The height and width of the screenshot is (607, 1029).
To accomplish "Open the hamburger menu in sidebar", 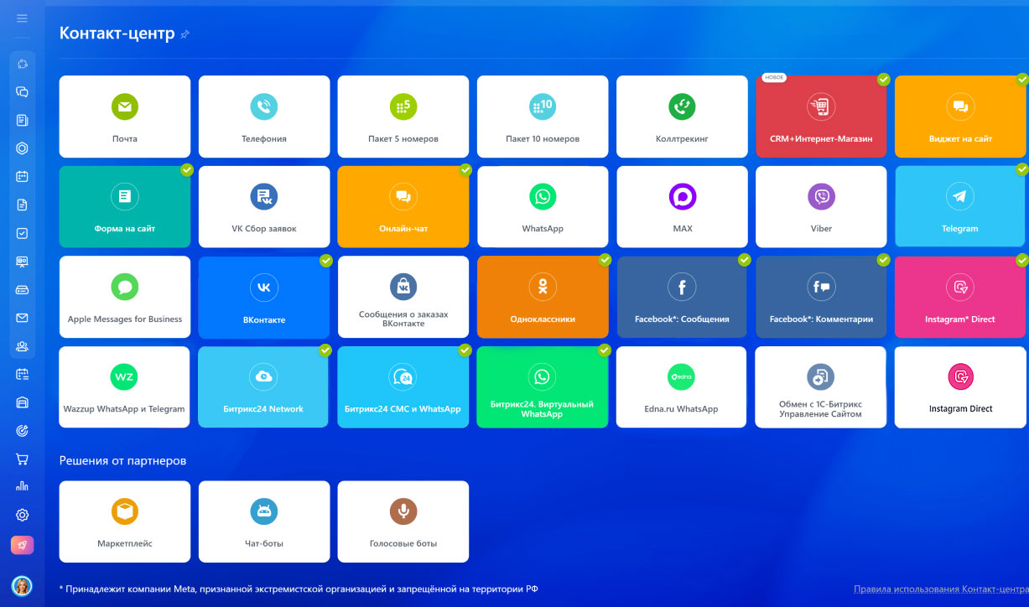I will point(23,18).
